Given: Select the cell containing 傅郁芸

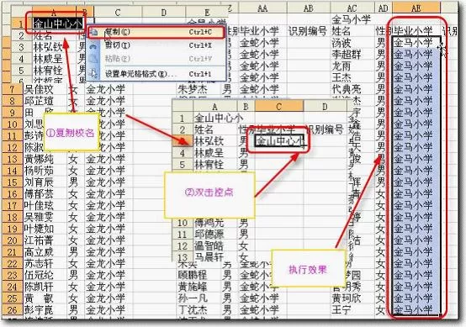Looking at the screenshot, I should [45, 193].
